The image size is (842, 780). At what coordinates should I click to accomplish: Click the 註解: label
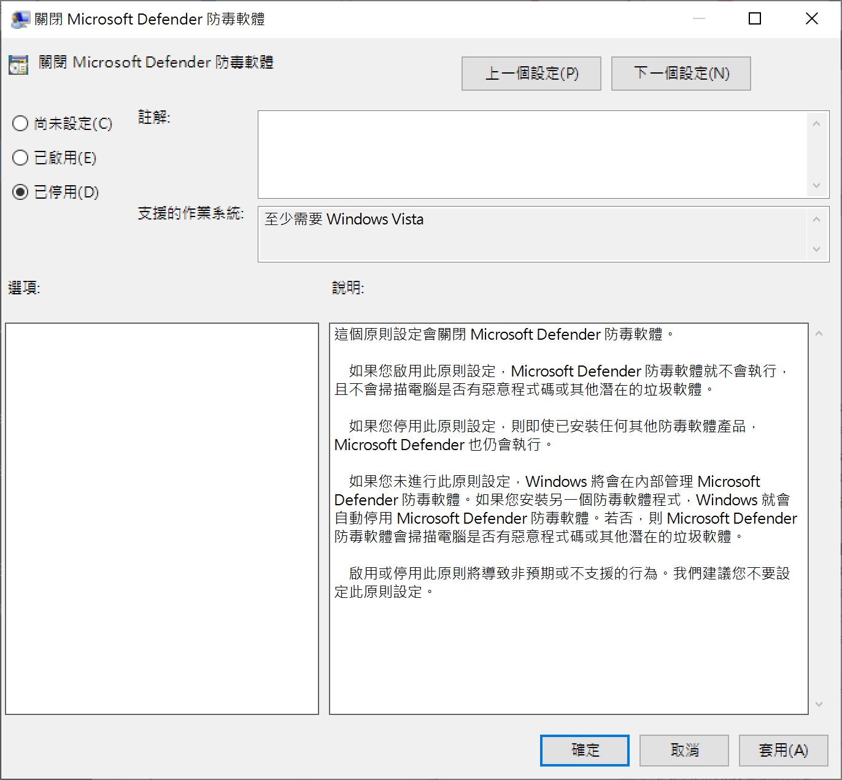point(154,117)
